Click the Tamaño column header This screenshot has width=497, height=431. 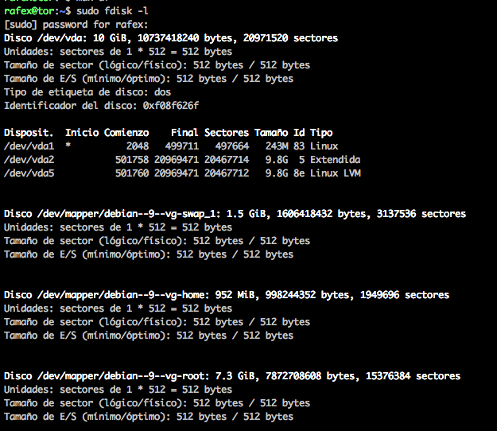274,133
